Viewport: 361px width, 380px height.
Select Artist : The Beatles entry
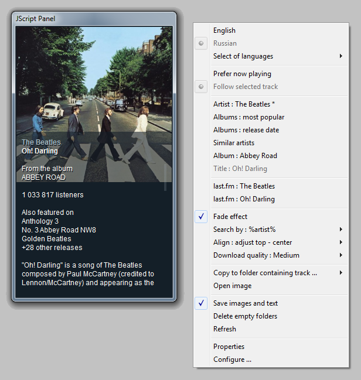(244, 104)
